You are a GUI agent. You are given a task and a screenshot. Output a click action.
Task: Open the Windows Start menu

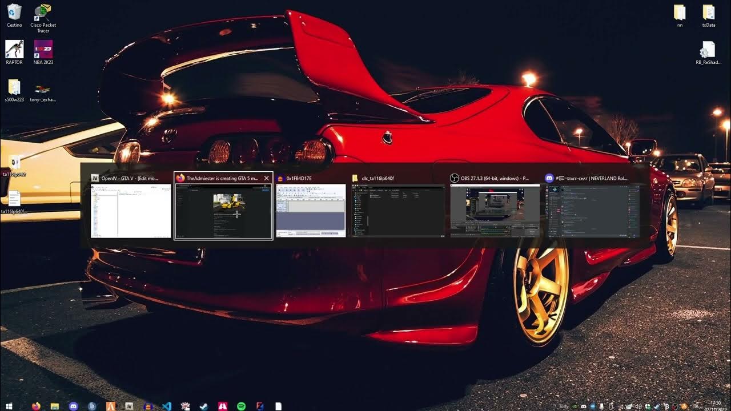[x=9, y=406]
